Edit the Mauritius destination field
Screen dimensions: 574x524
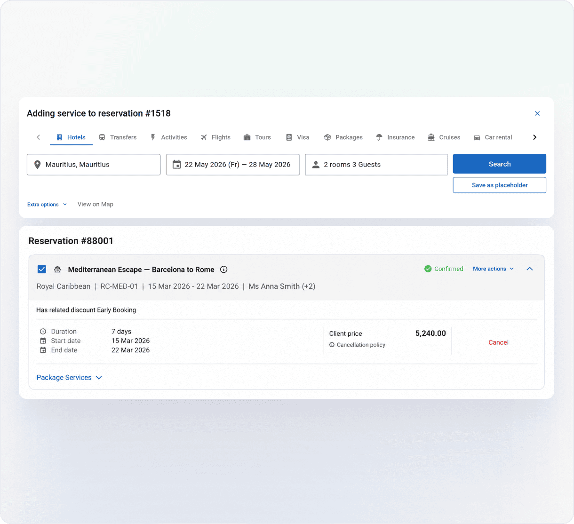(x=94, y=165)
